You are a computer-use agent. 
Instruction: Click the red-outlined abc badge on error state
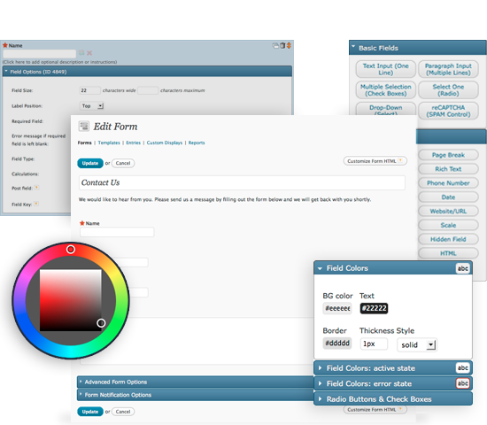point(462,383)
